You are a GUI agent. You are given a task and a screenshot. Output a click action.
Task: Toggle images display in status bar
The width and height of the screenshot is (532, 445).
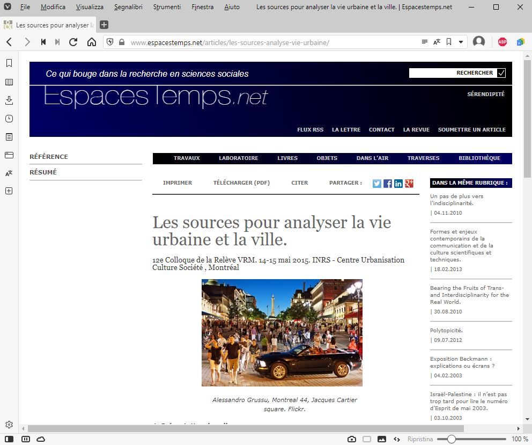click(x=382, y=439)
